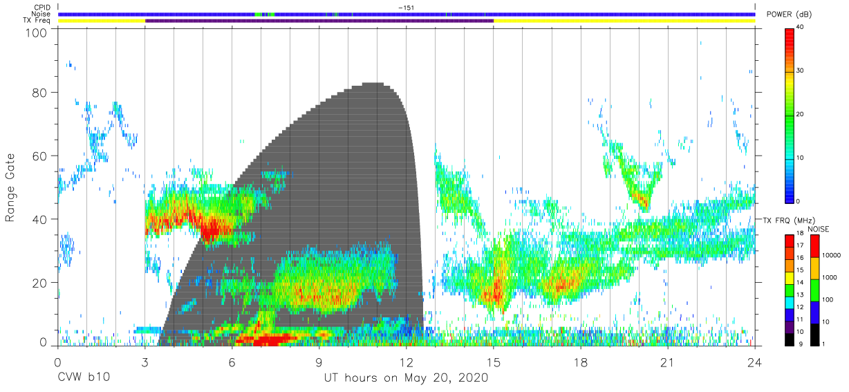849x392 pixels.
Task: Click the 10000 noise label
Action: tap(832, 255)
